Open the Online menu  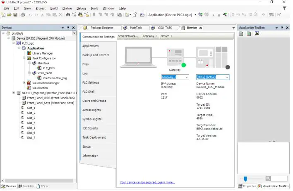pos(67,8)
